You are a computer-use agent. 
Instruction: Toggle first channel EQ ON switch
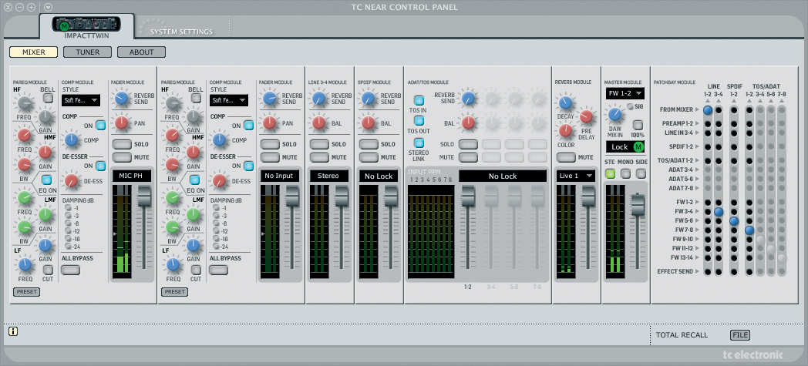[x=46, y=180]
